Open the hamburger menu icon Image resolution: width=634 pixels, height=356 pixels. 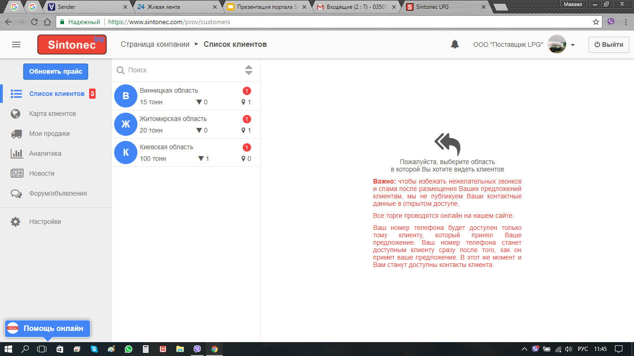pyautogui.click(x=16, y=44)
